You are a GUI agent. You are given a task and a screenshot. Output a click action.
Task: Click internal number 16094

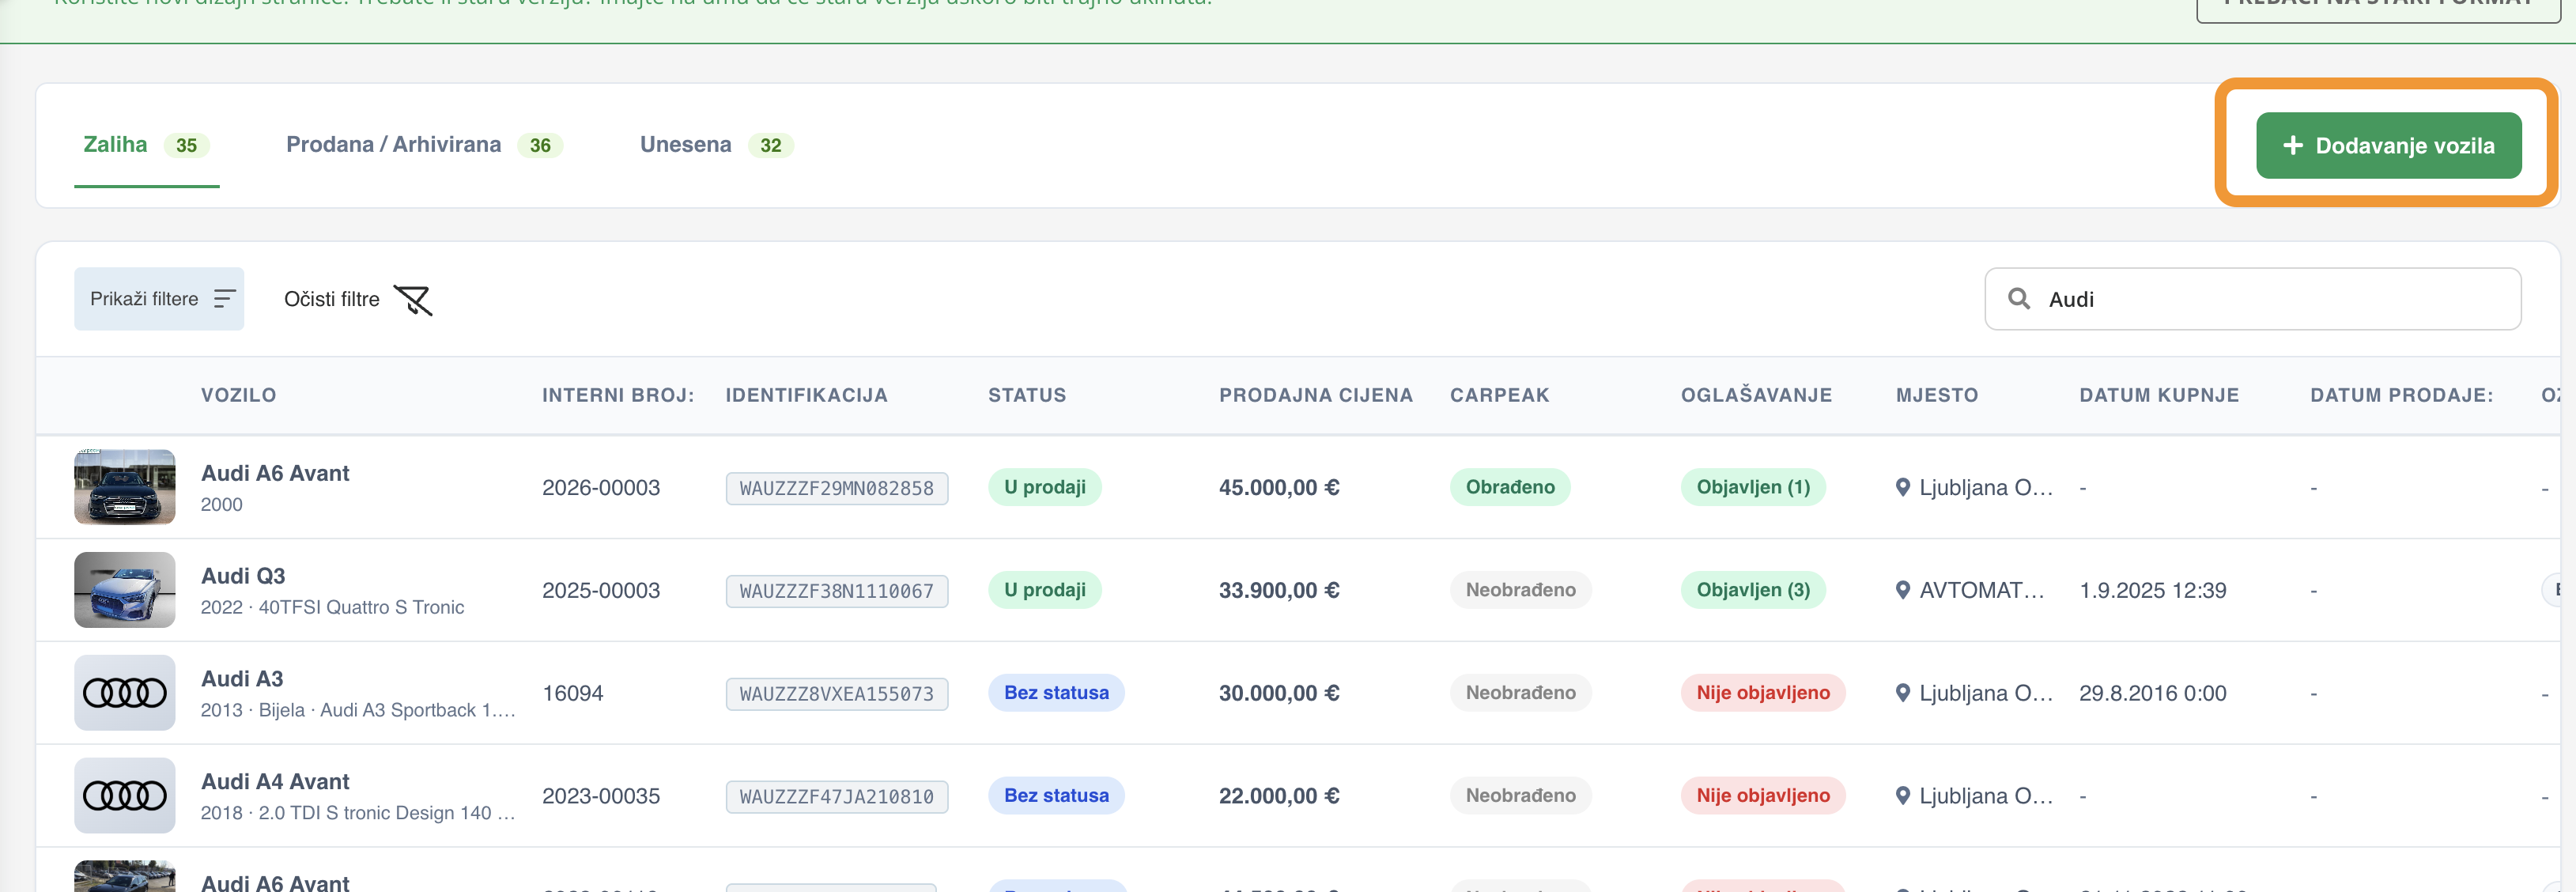pos(573,693)
